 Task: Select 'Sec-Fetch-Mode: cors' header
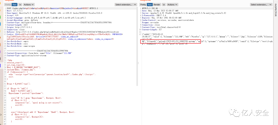coord(17,44)
